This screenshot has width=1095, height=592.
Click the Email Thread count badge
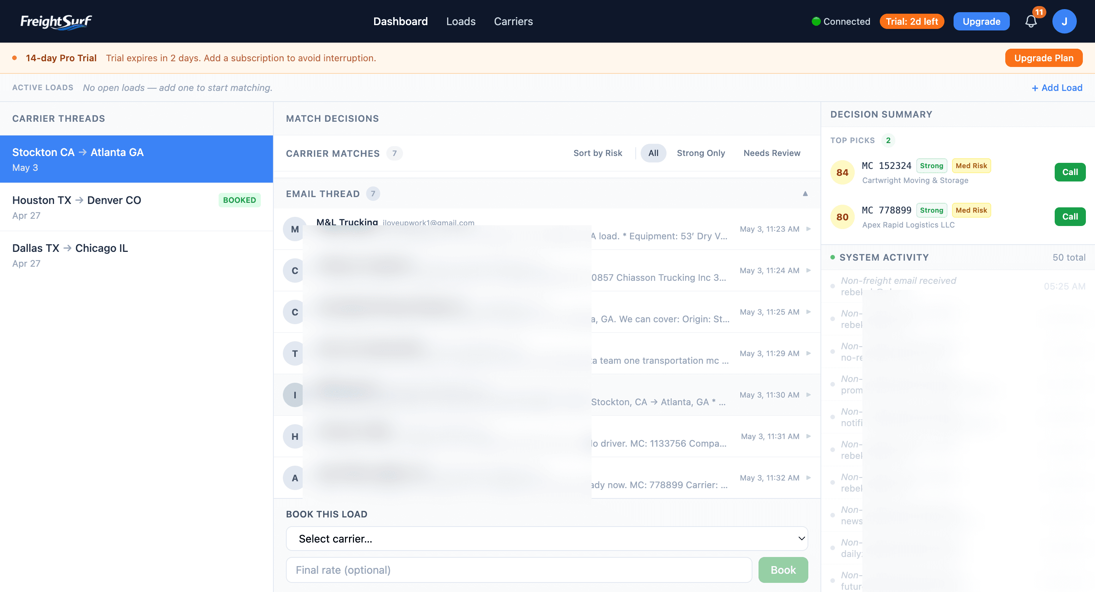click(x=373, y=194)
